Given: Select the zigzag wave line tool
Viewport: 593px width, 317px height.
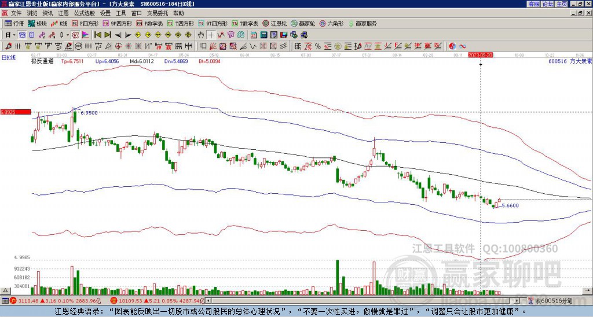Looking at the screenshot, I should (x=252, y=46).
